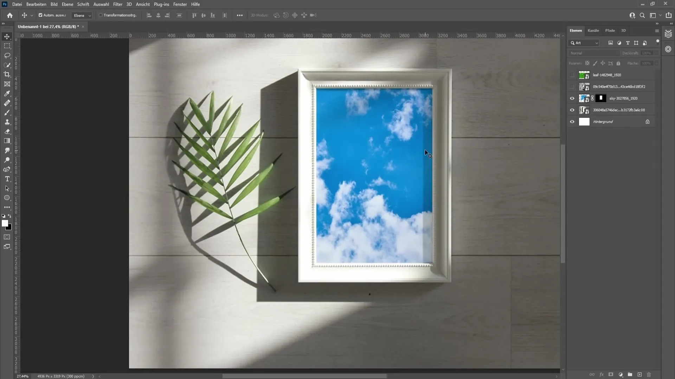Select the Move tool
This screenshot has width=675, height=379.
click(x=7, y=36)
